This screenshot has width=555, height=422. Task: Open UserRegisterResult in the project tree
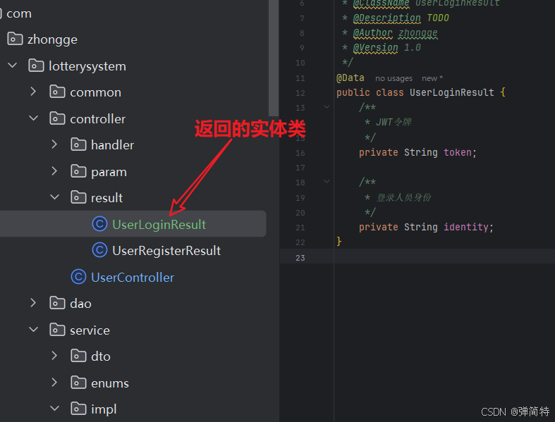pyautogui.click(x=166, y=250)
